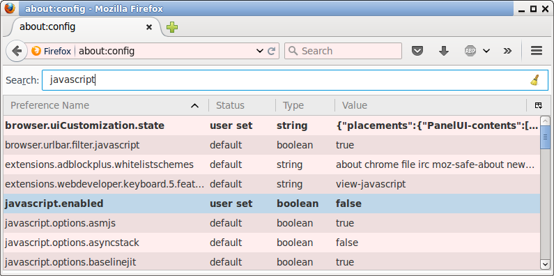Show more tools via the overflow chevron
Image resolution: width=554 pixels, height=276 pixels.
(x=507, y=51)
